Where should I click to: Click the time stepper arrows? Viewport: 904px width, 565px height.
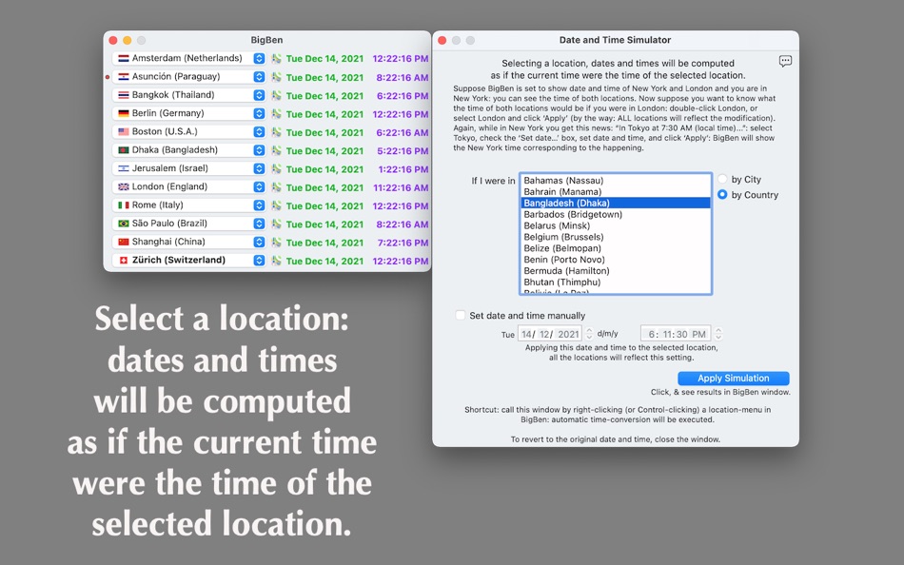coord(718,334)
